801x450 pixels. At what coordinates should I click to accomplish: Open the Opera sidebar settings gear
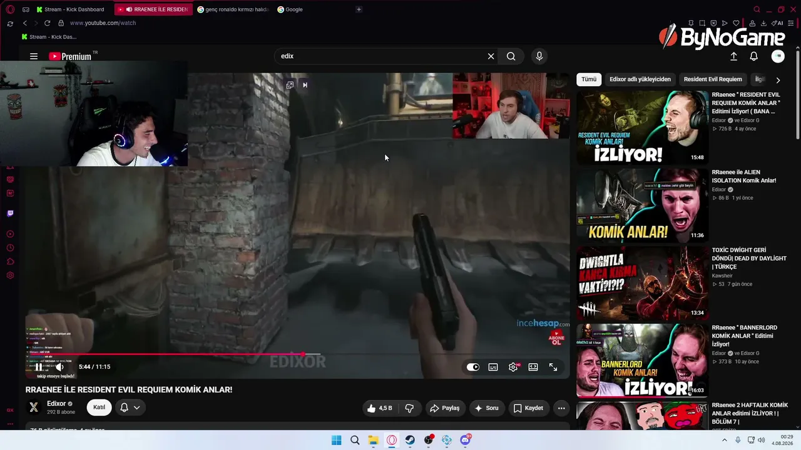point(10,276)
